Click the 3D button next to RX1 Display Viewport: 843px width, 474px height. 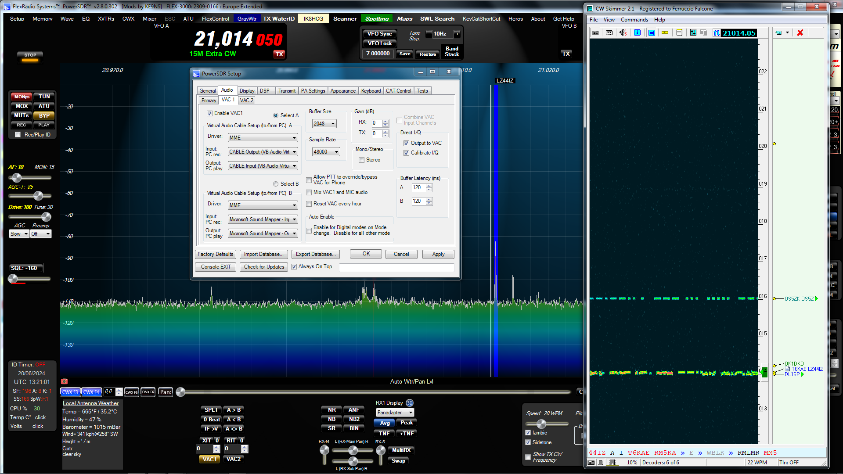[410, 403]
